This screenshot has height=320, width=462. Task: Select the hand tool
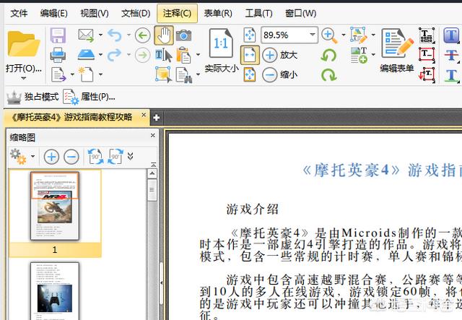pos(164,35)
